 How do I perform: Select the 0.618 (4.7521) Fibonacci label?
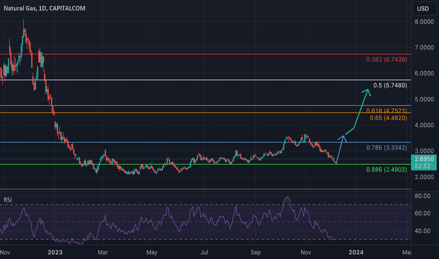386,111
